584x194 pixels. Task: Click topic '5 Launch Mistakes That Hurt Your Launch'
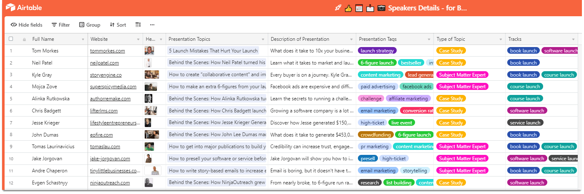[213, 51]
